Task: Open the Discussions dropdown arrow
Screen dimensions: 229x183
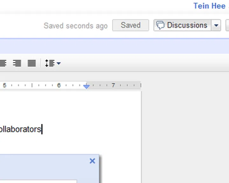Action: click(x=216, y=25)
